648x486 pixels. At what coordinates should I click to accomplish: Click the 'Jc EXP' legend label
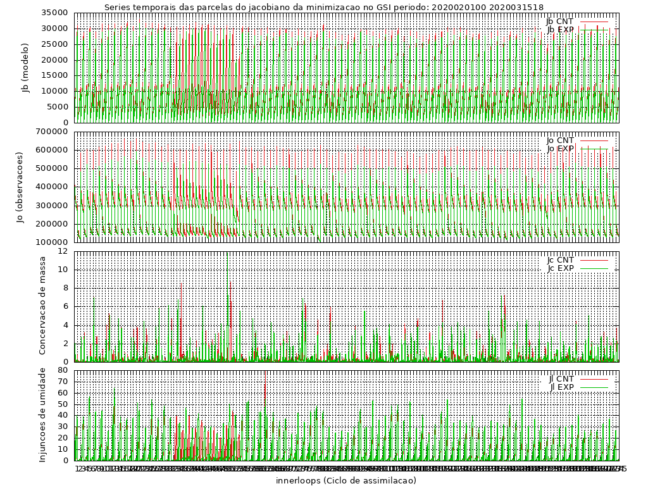point(561,268)
